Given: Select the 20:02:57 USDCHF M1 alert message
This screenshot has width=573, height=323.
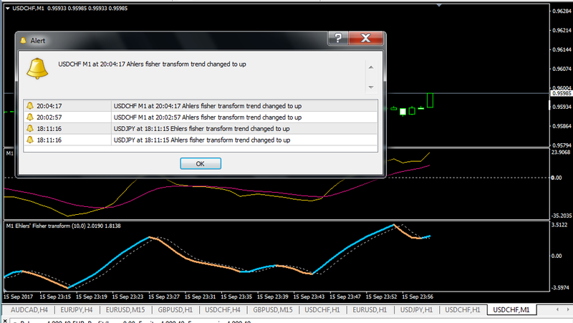Looking at the screenshot, I should 208,117.
